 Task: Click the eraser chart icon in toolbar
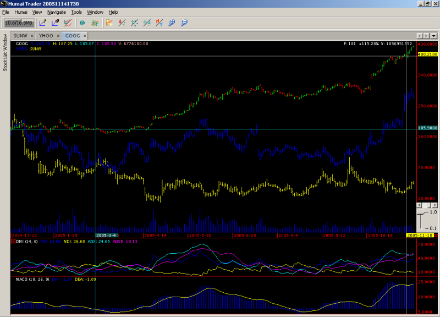[x=55, y=23]
